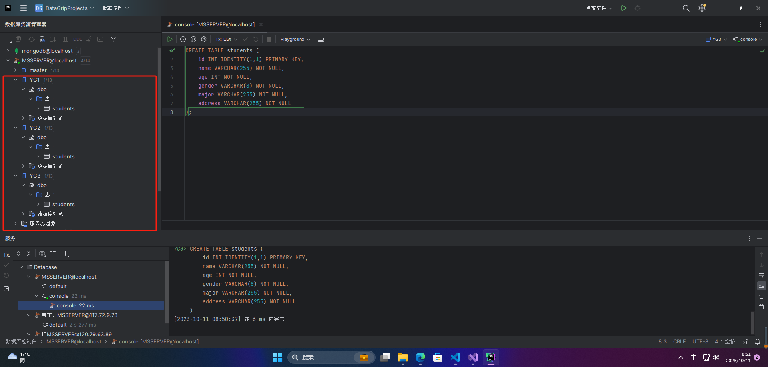Open the query history clock icon
Image resolution: width=768 pixels, height=367 pixels.
point(183,39)
